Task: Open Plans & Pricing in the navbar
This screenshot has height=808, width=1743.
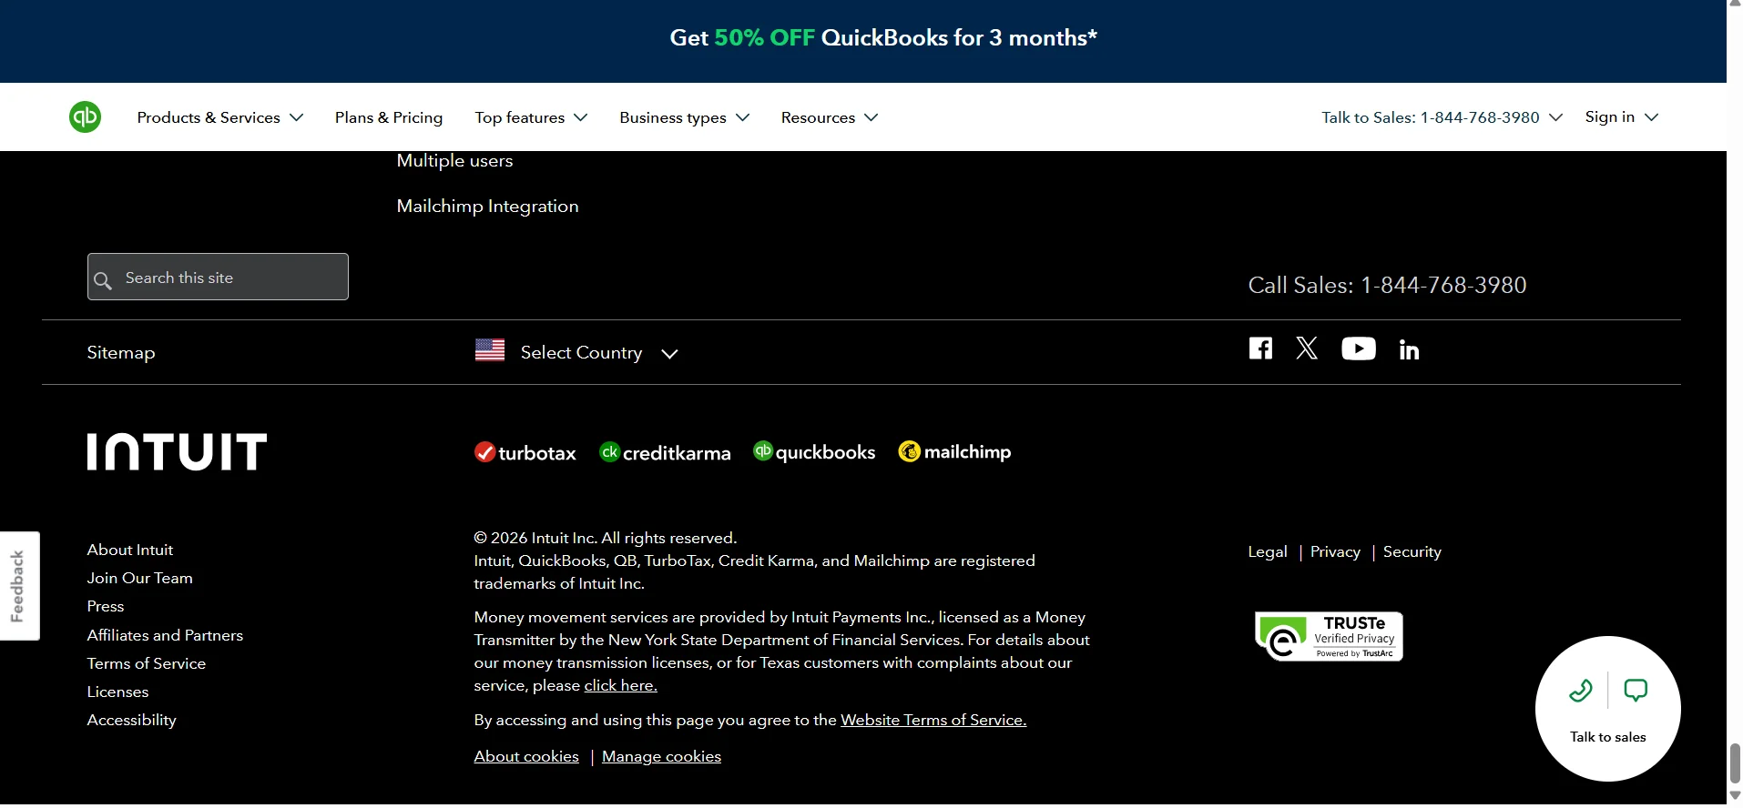Action: (x=389, y=117)
